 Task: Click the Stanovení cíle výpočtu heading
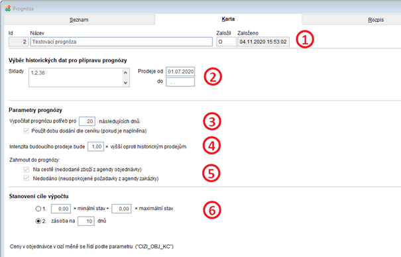click(x=38, y=196)
